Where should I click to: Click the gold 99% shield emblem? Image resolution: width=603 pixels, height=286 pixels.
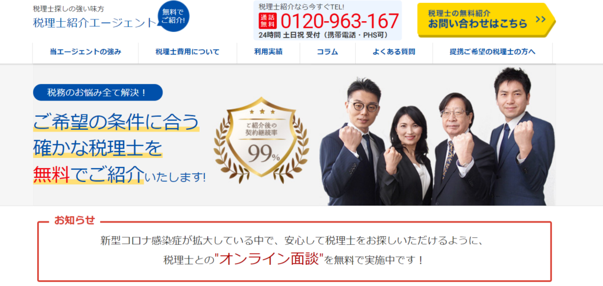261,140
